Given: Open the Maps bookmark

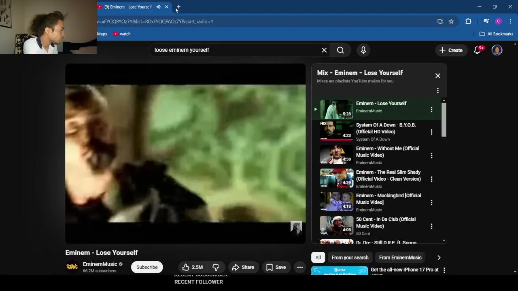Looking at the screenshot, I should click(102, 34).
